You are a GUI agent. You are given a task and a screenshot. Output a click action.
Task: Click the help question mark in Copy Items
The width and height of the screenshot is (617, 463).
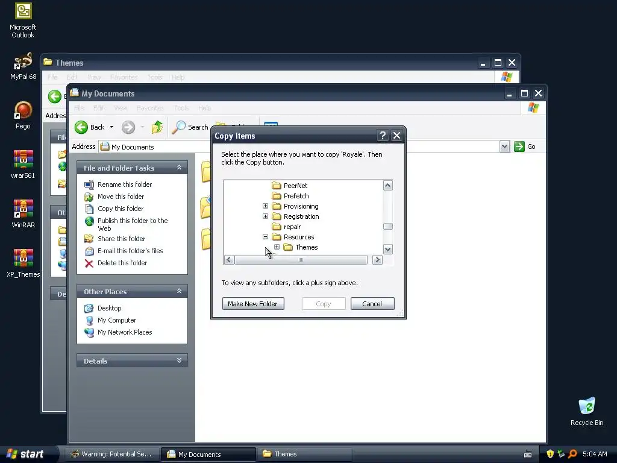click(383, 136)
